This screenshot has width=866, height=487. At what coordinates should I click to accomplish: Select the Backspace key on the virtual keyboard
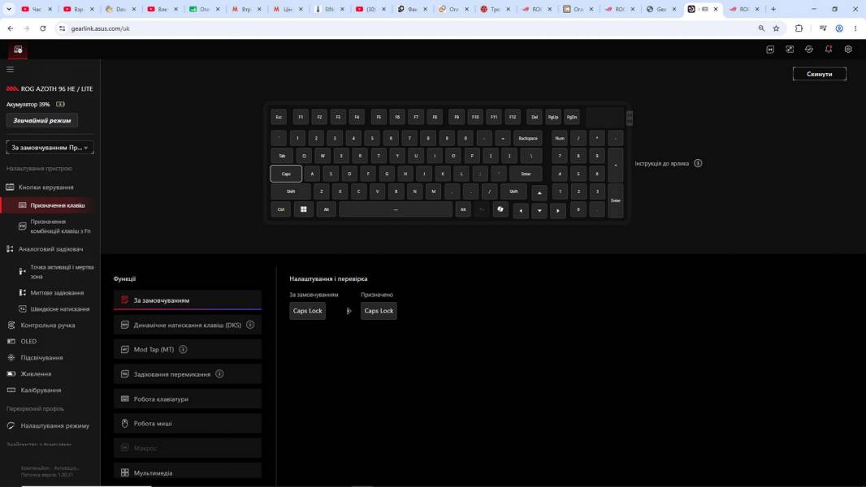[528, 139]
